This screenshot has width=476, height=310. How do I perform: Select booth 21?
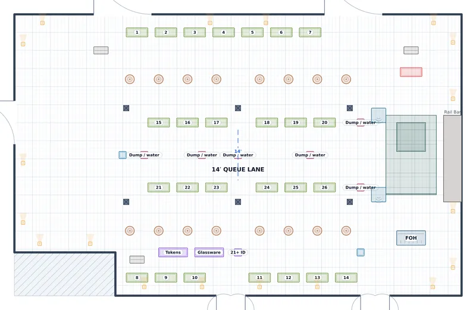(x=158, y=187)
